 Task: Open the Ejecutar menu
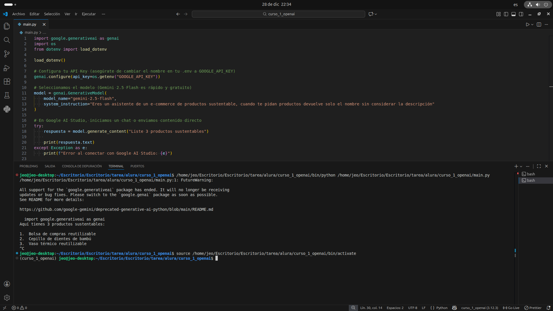point(89,14)
